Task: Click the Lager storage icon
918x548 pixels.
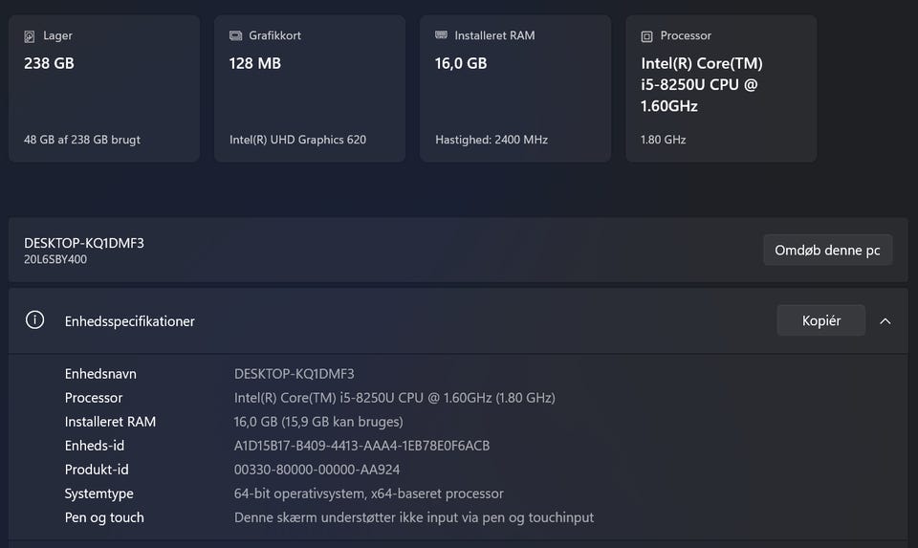Action: point(30,36)
